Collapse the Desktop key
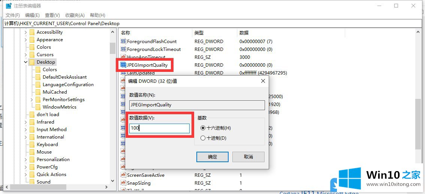Screen dimensions: 425x194 (26, 62)
